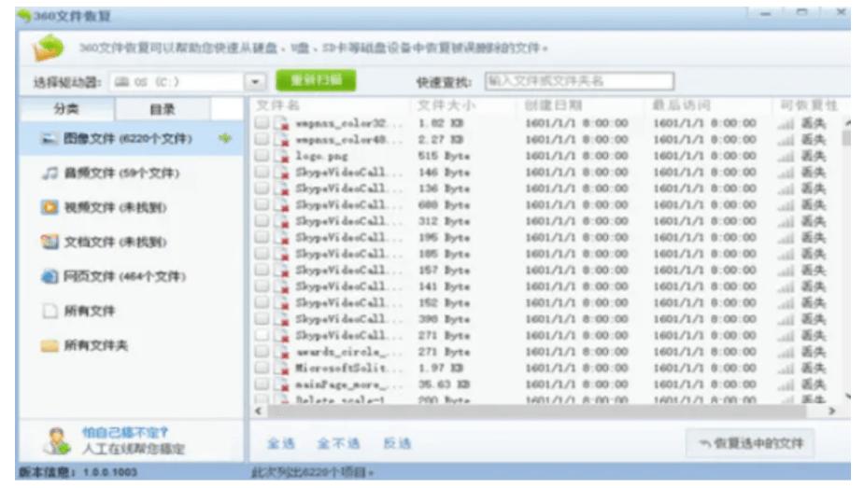
Task: Check the box for mainPage_more file
Action: tap(262, 384)
